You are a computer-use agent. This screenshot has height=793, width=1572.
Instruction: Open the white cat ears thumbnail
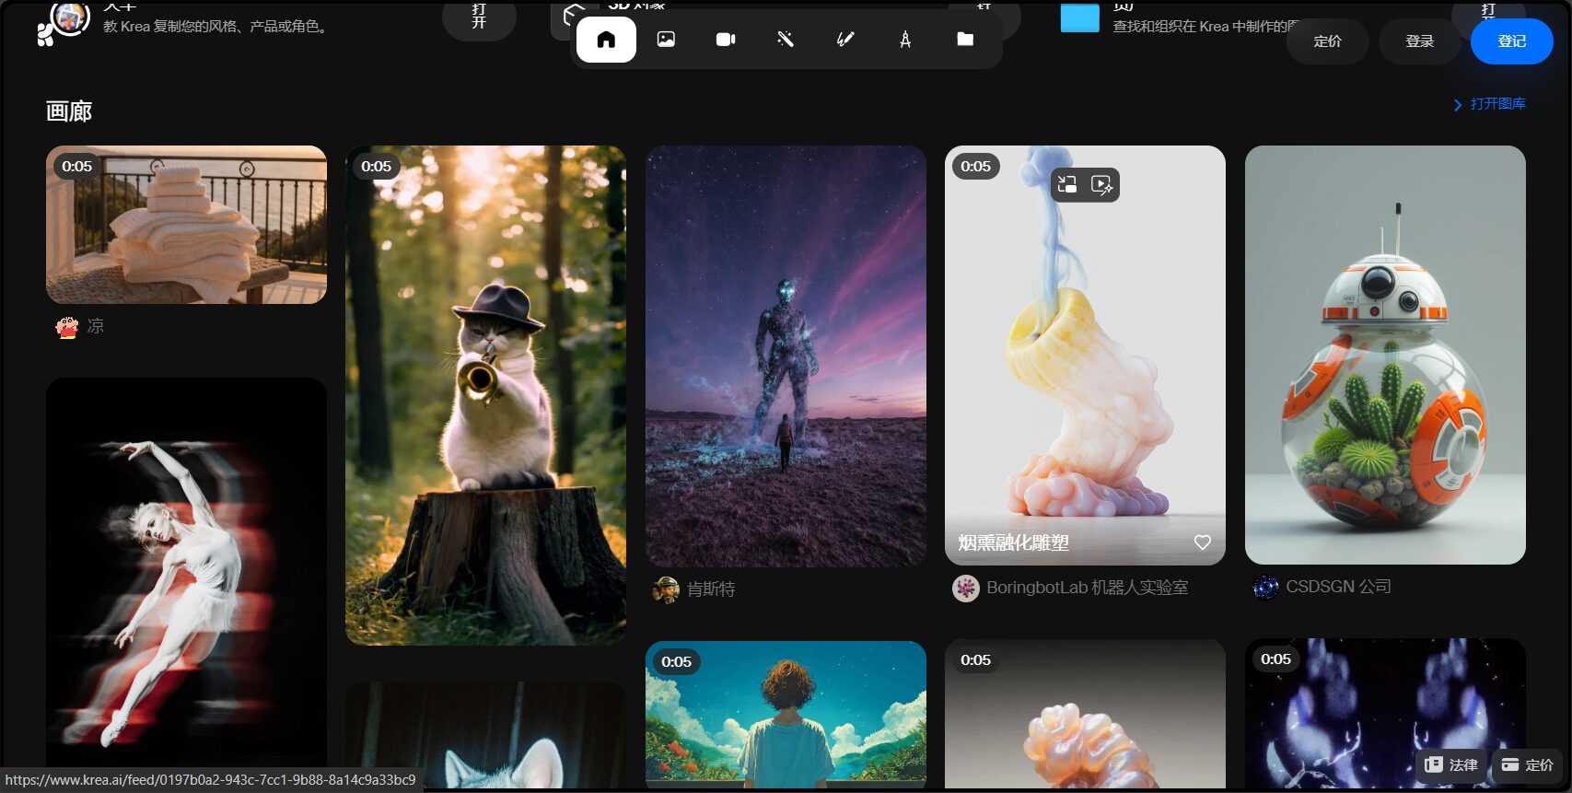coord(485,735)
